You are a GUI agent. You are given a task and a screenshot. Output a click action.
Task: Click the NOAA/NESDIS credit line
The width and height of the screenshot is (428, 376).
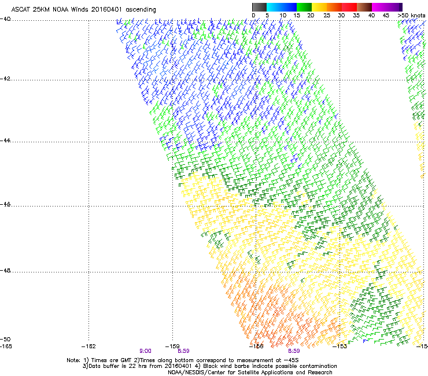coord(250,373)
